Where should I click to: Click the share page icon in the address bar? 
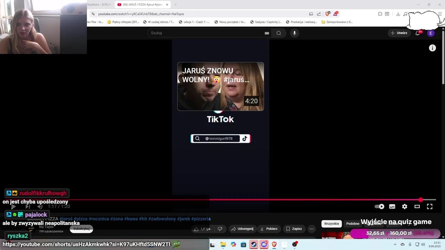(x=319, y=14)
